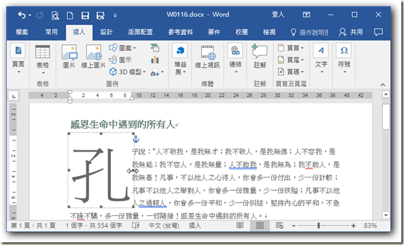Screen dimensions: 404x245
Task: Open the comments speech bubble icon
Action: (378, 32)
